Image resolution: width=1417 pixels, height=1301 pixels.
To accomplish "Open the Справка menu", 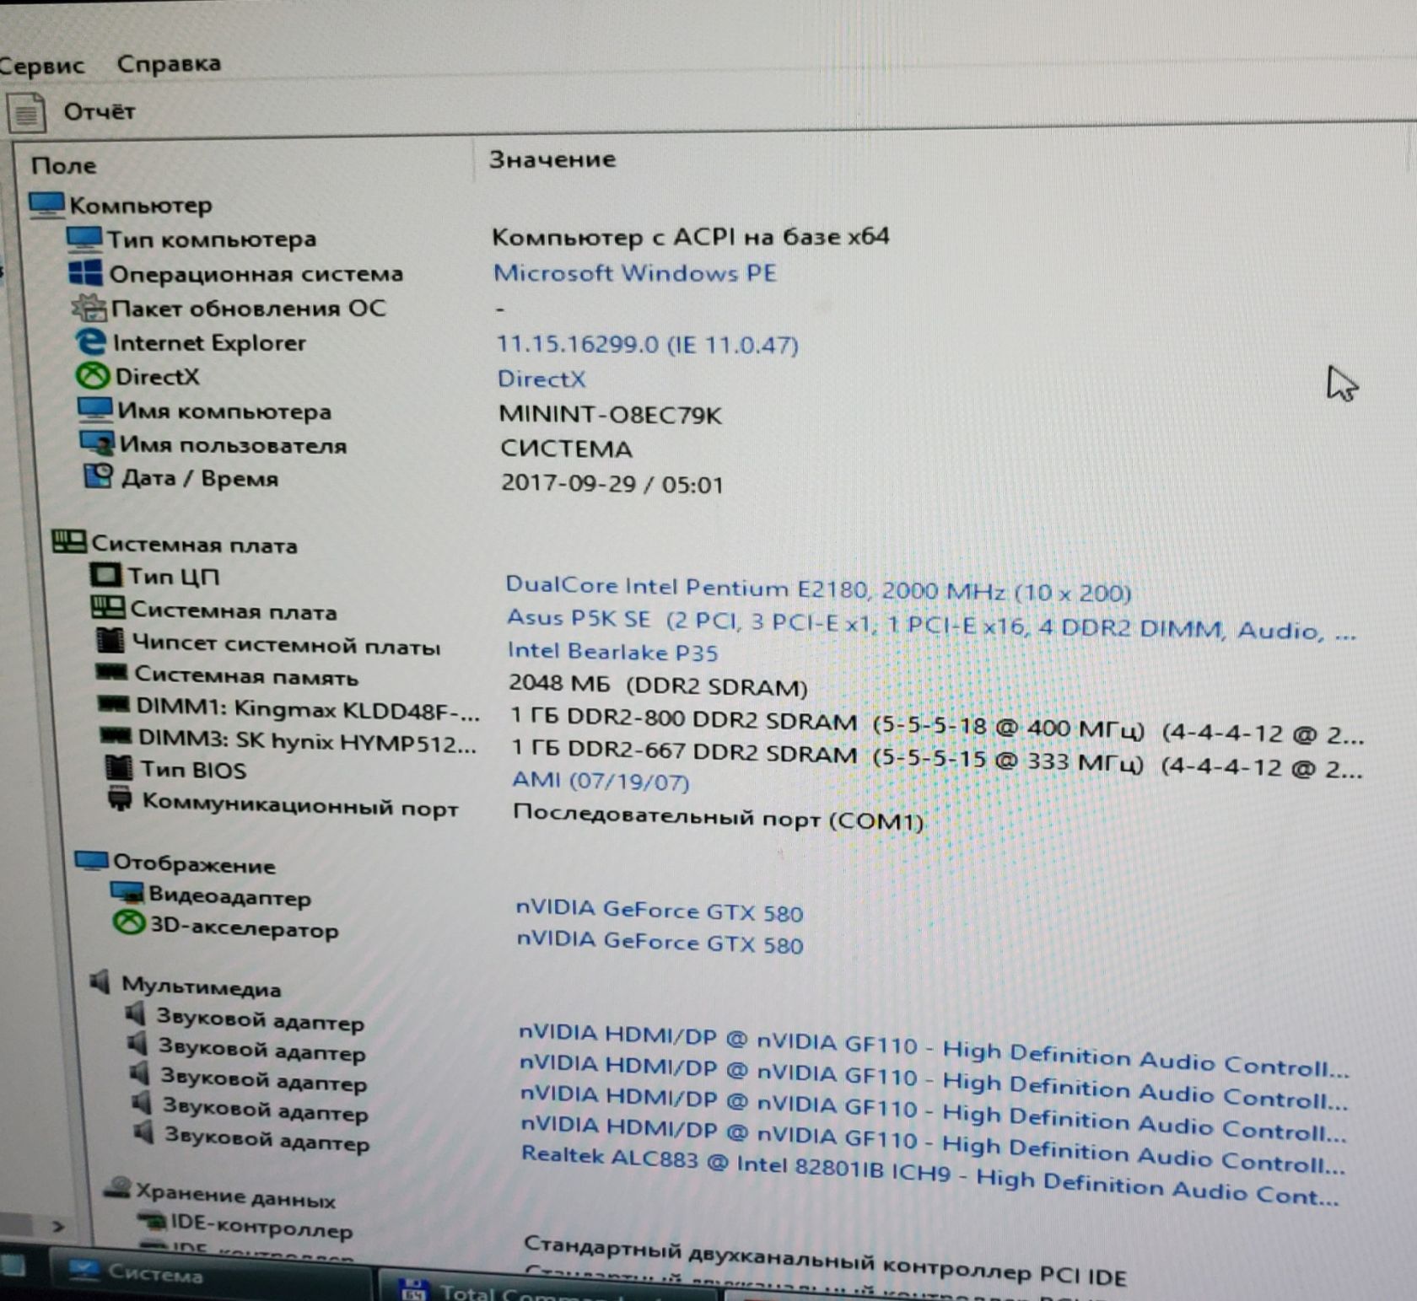I will [169, 63].
